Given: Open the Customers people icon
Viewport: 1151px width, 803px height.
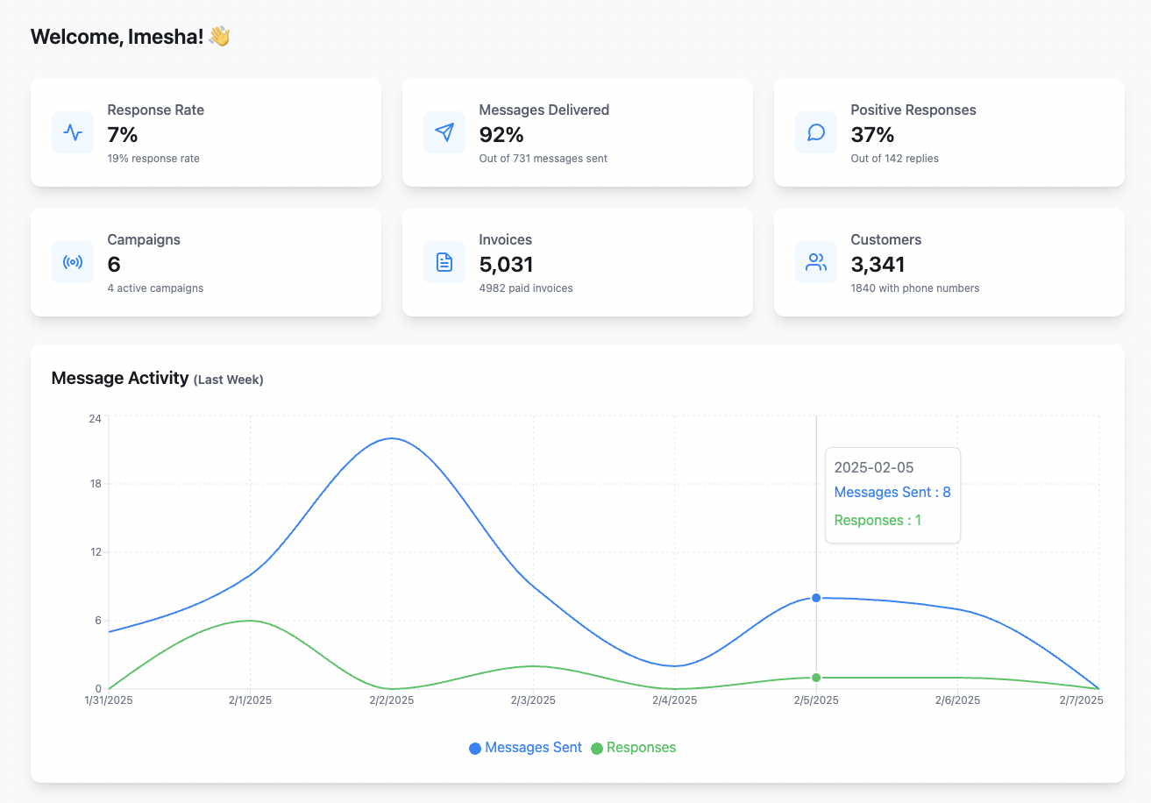Looking at the screenshot, I should 815,261.
